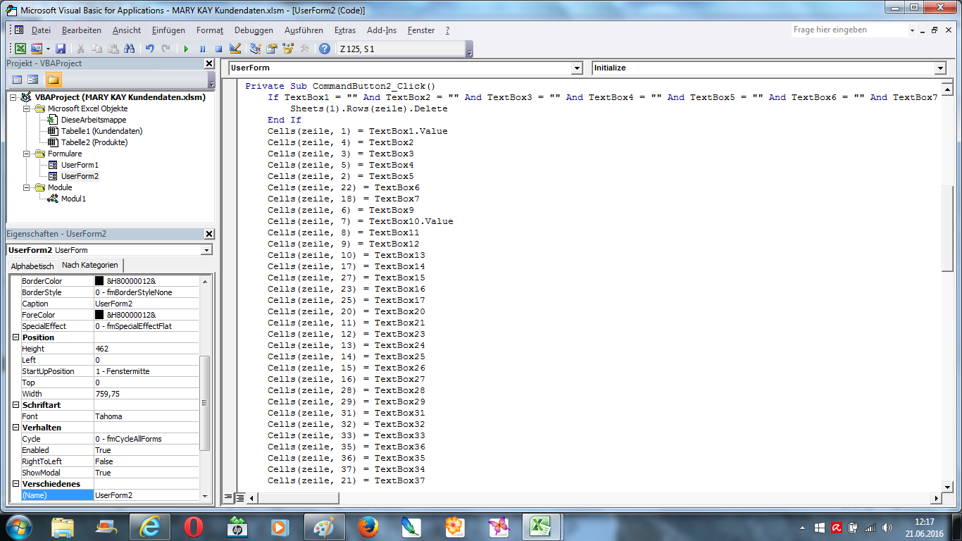
Task: Run the Sub with green play icon
Action: [186, 49]
